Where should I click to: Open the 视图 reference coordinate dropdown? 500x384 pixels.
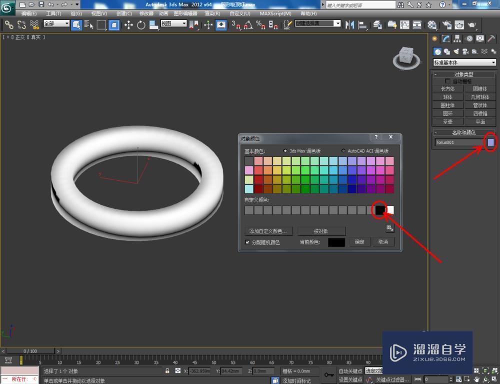coord(173,24)
